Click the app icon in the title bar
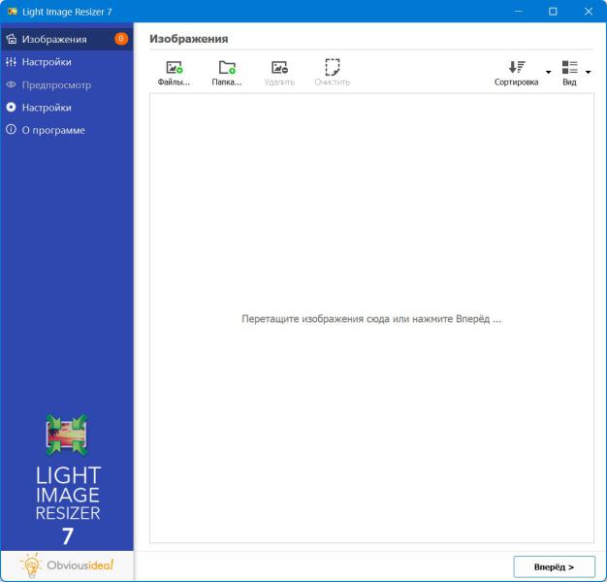The image size is (607, 582). [13, 11]
